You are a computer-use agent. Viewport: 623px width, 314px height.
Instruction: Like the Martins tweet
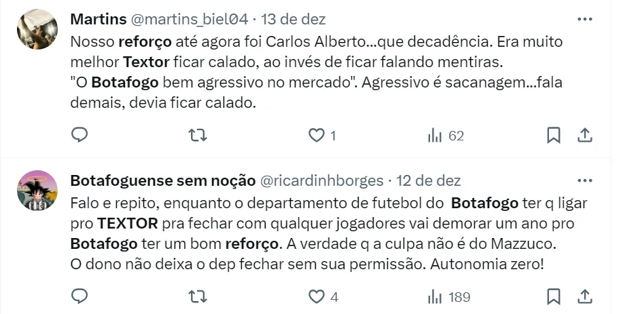click(x=317, y=136)
